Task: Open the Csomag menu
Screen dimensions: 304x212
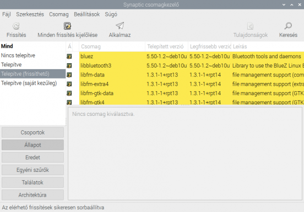Action: coord(59,14)
